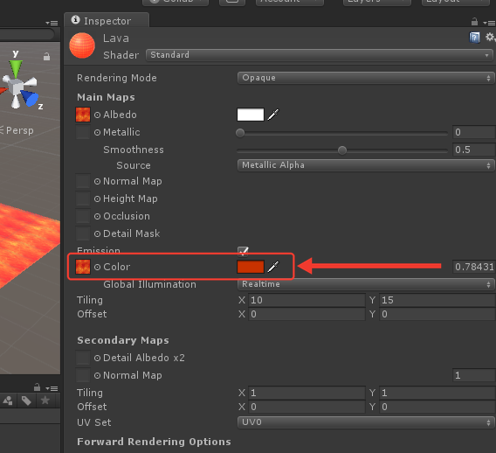Image resolution: width=496 pixels, height=453 pixels.
Task: Toggle the Persp projection label
Action: point(19,130)
